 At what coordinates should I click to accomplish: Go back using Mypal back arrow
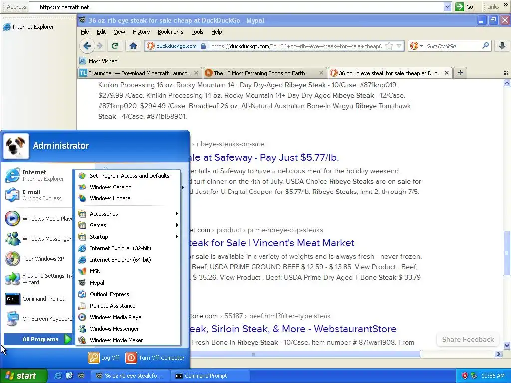87,46
